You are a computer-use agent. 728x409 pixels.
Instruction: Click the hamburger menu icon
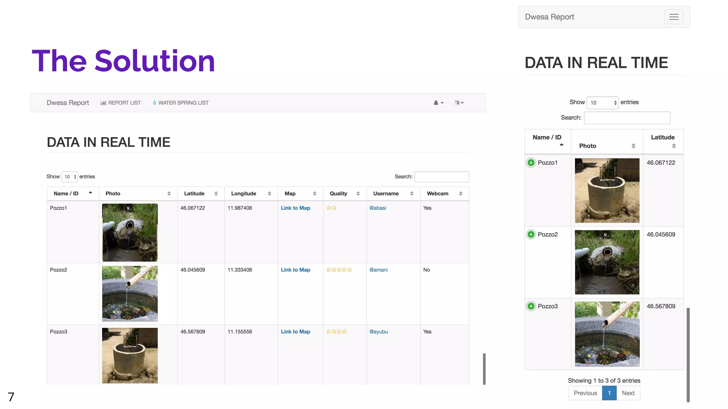(x=674, y=17)
